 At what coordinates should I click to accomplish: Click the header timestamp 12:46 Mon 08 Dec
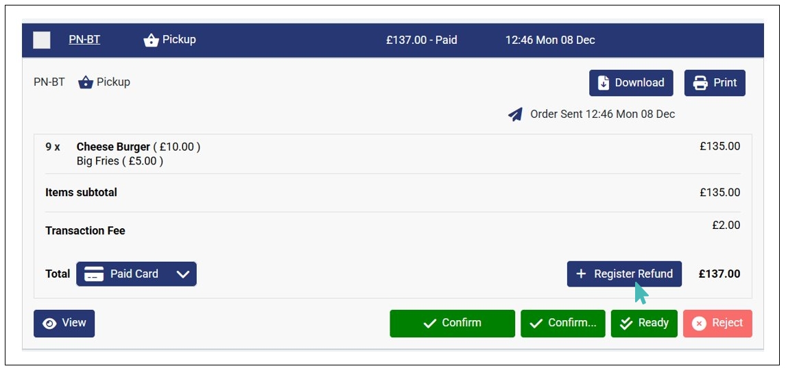pos(550,40)
